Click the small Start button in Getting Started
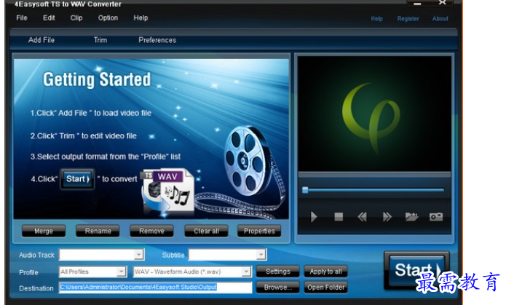Screen dimensions: 506x305 (77, 179)
